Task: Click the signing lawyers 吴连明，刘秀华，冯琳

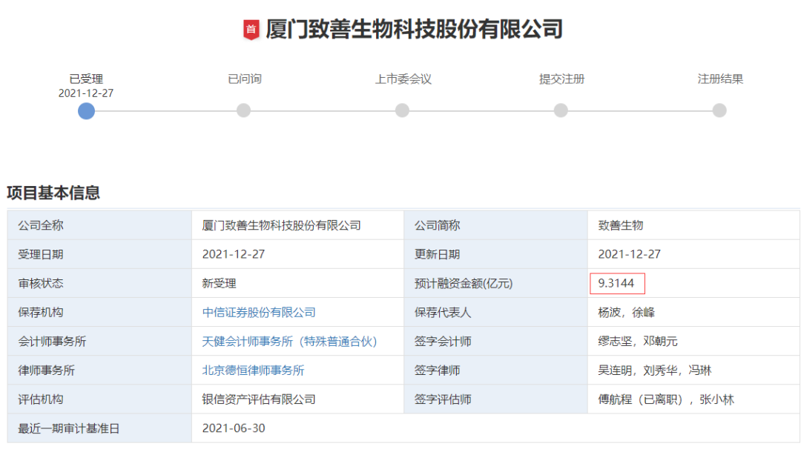Action: [x=655, y=370]
